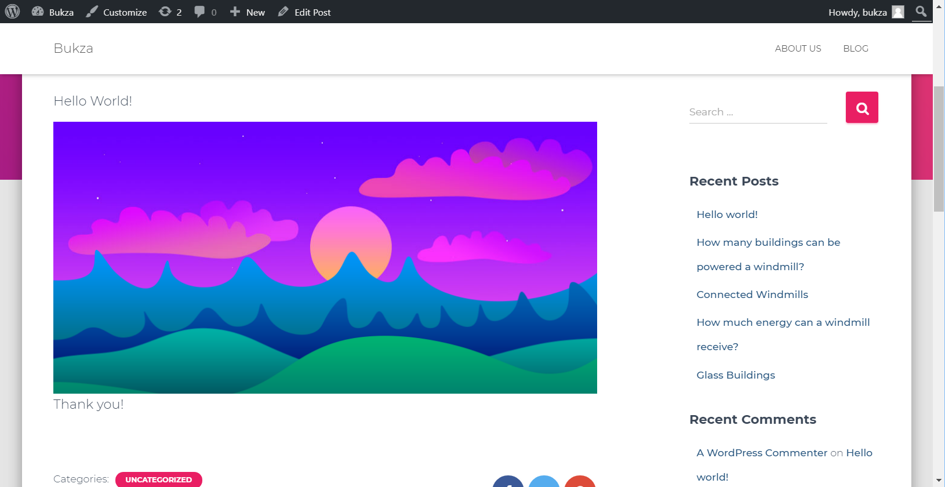945x487 pixels.
Task: Click the page vertical scrollbar thumb
Action: tap(939, 148)
